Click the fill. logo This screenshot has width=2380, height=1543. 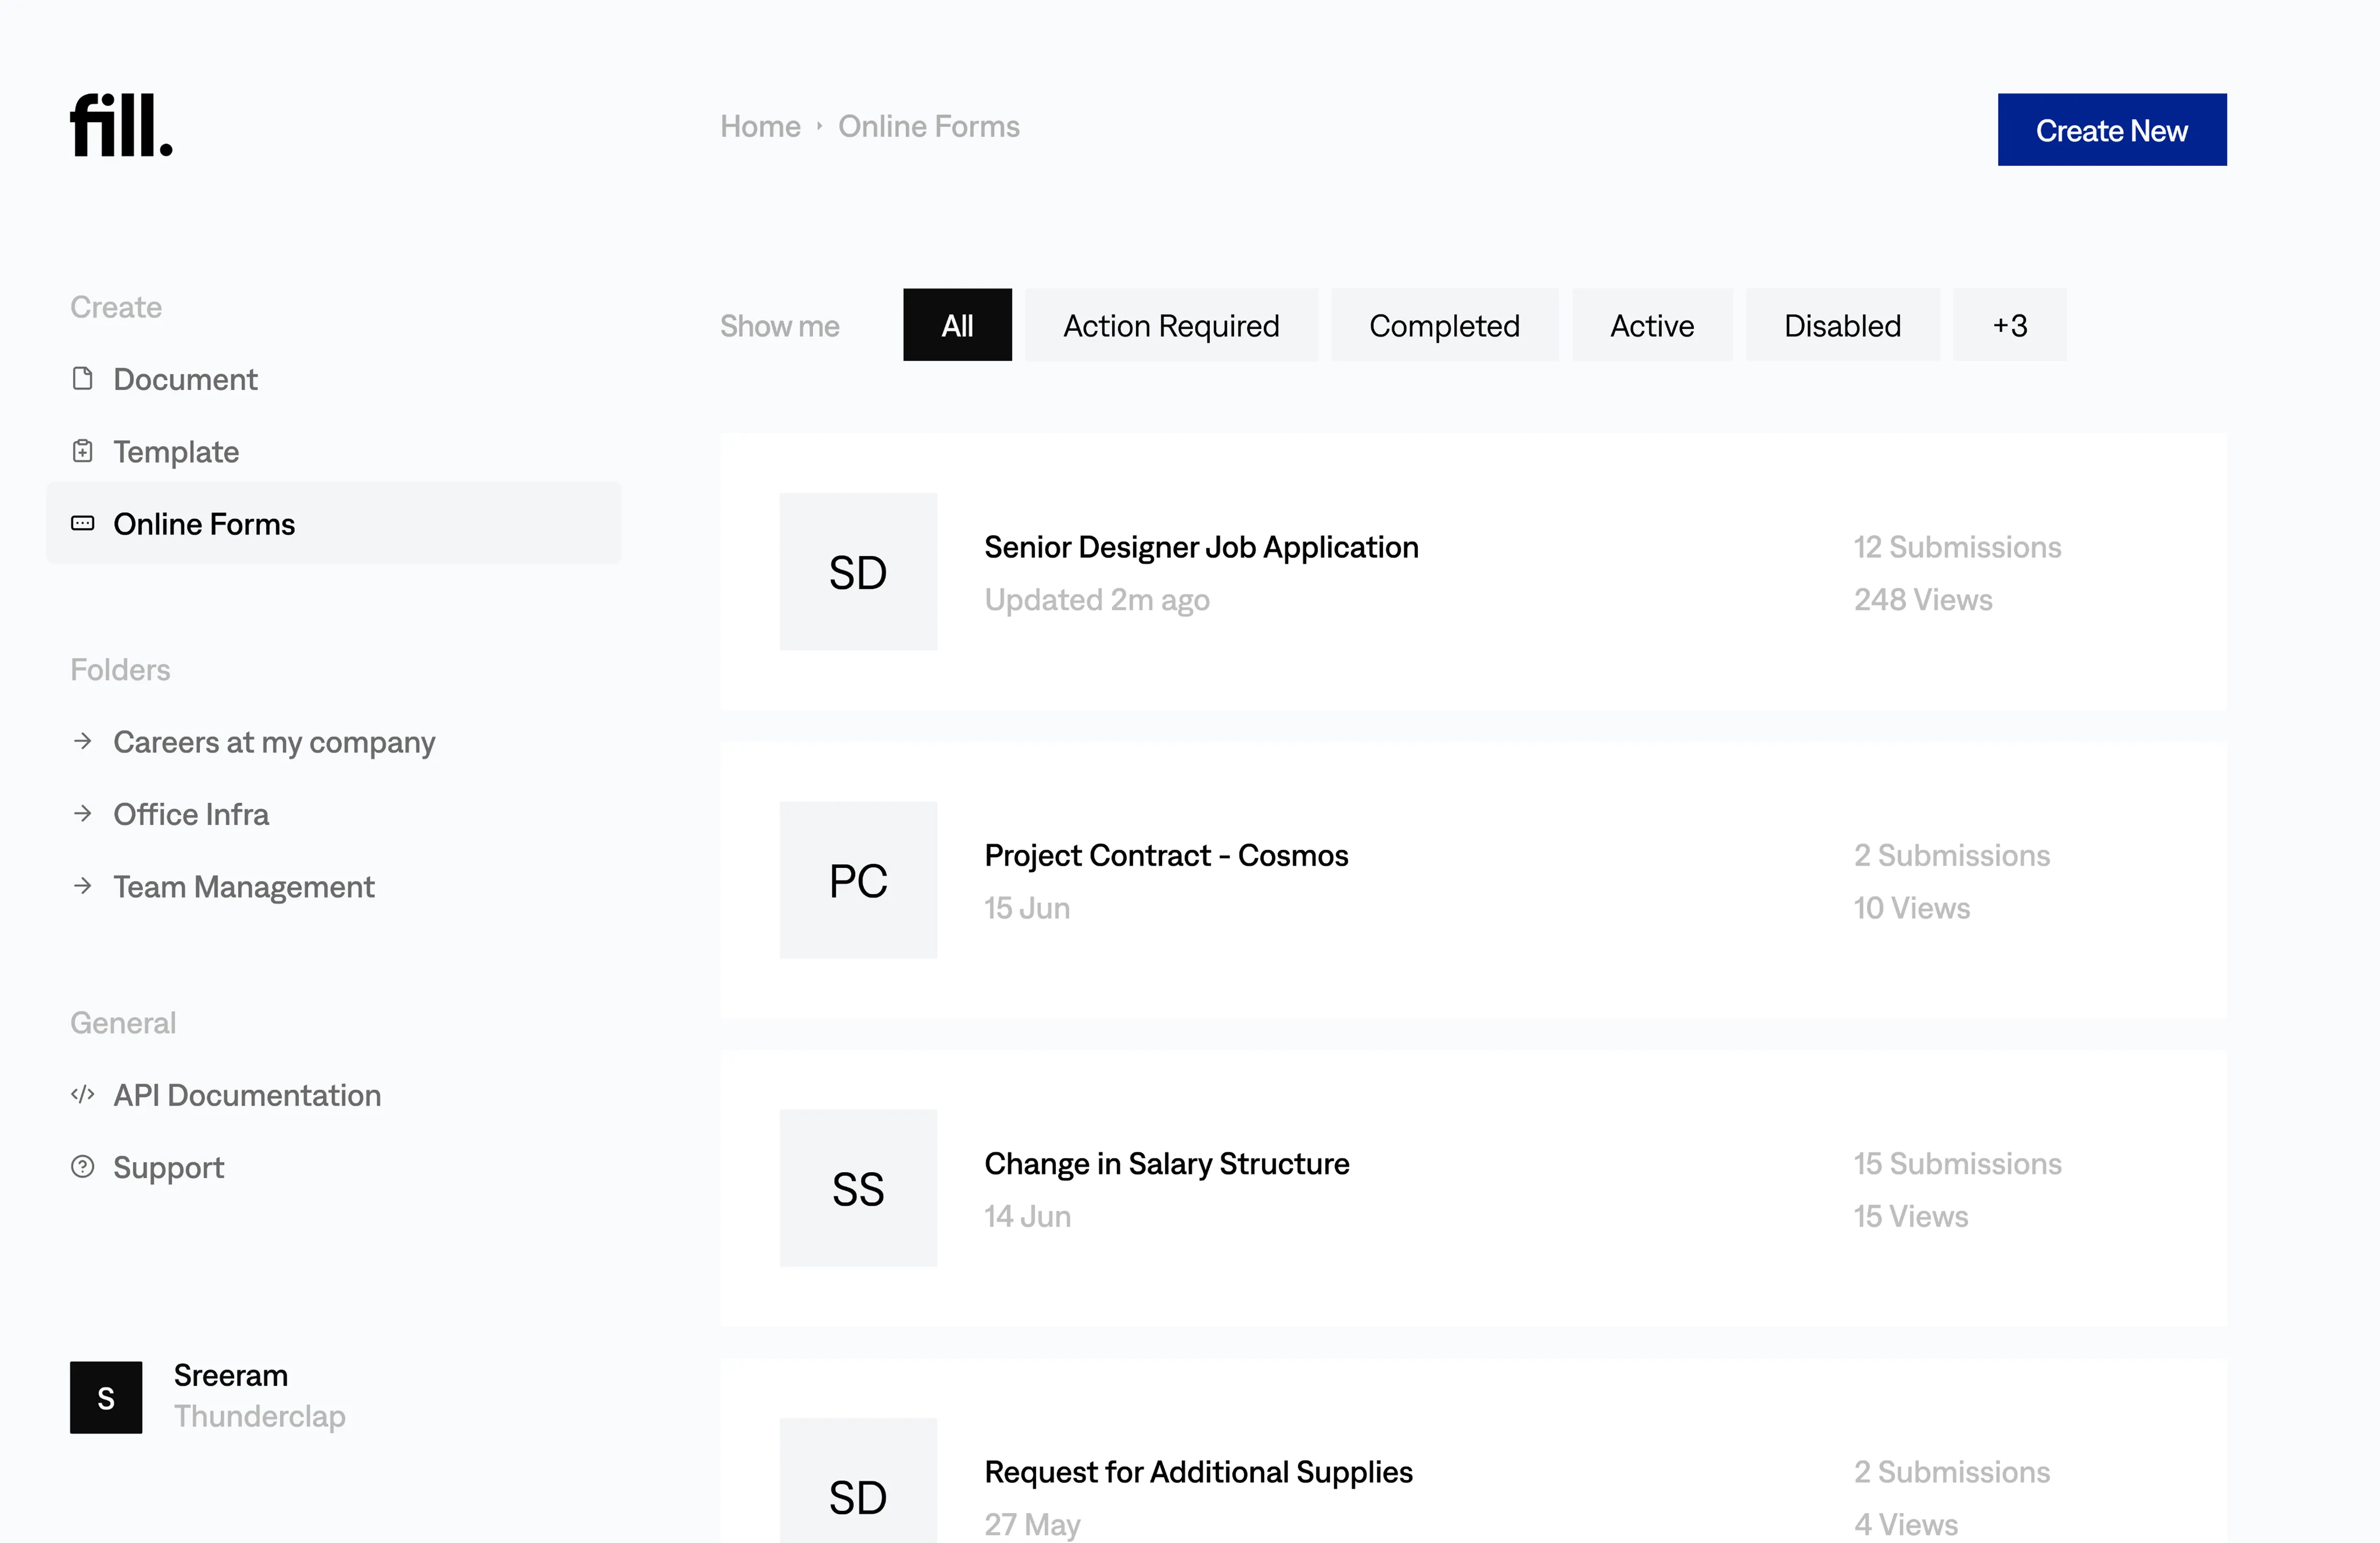[x=121, y=126]
